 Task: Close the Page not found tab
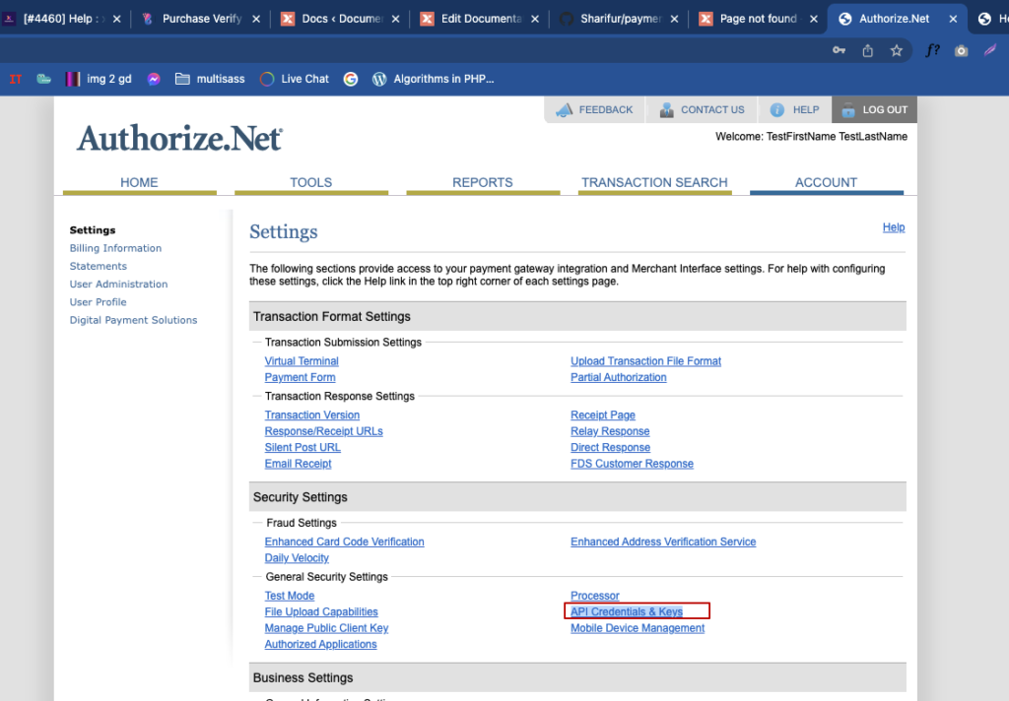(x=813, y=20)
